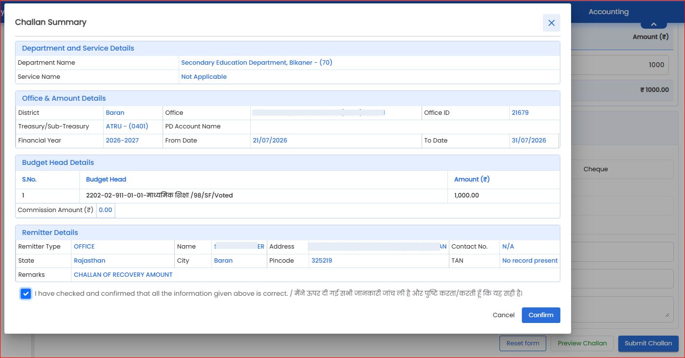
Task: Click remarks CHALLAN OF RECOVERY AMOUNT
Action: click(123, 275)
